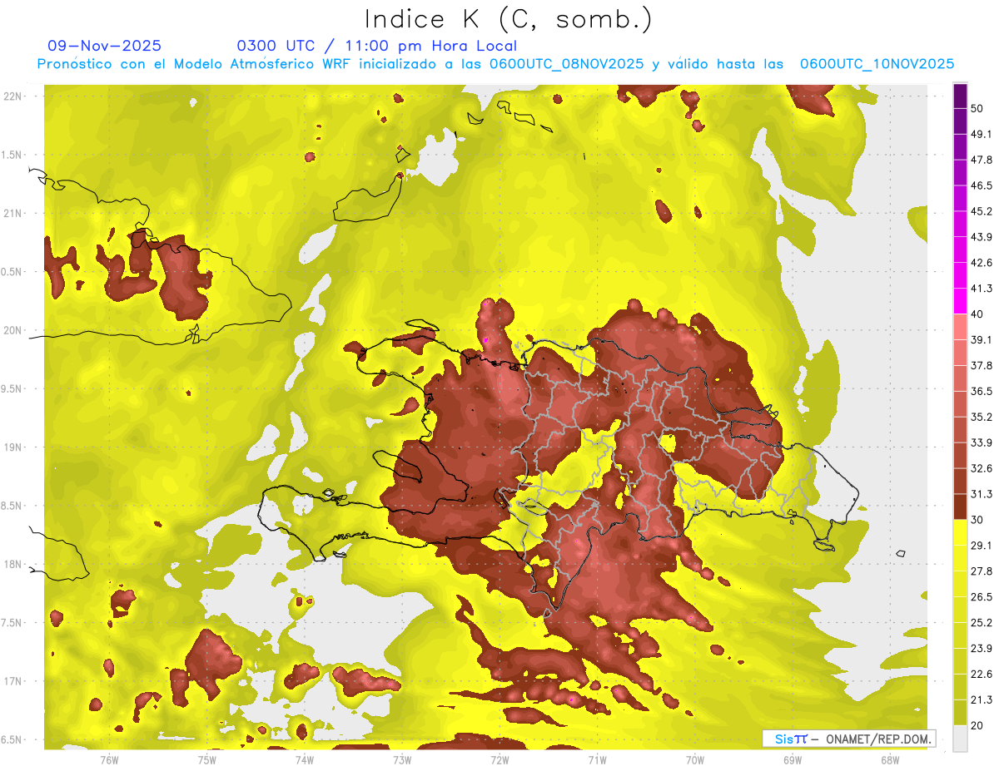This screenshot has height=771, width=999.
Task: Click the legend value '23.9'
Action: pyautogui.click(x=981, y=648)
